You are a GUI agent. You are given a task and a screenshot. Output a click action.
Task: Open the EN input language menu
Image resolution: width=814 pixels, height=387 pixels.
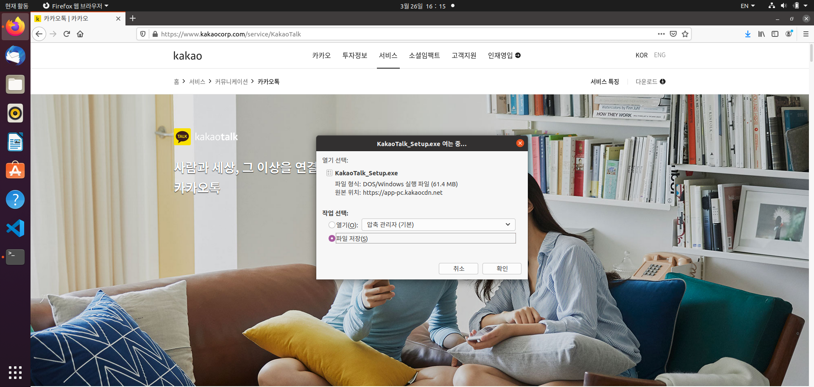tap(747, 6)
